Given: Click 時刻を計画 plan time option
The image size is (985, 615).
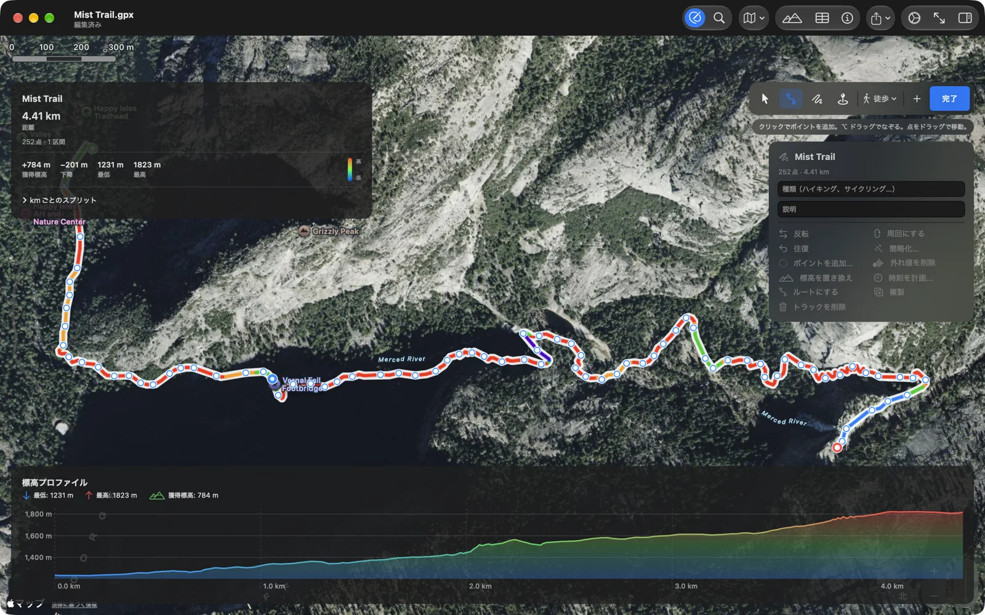Looking at the screenshot, I should point(903,278).
